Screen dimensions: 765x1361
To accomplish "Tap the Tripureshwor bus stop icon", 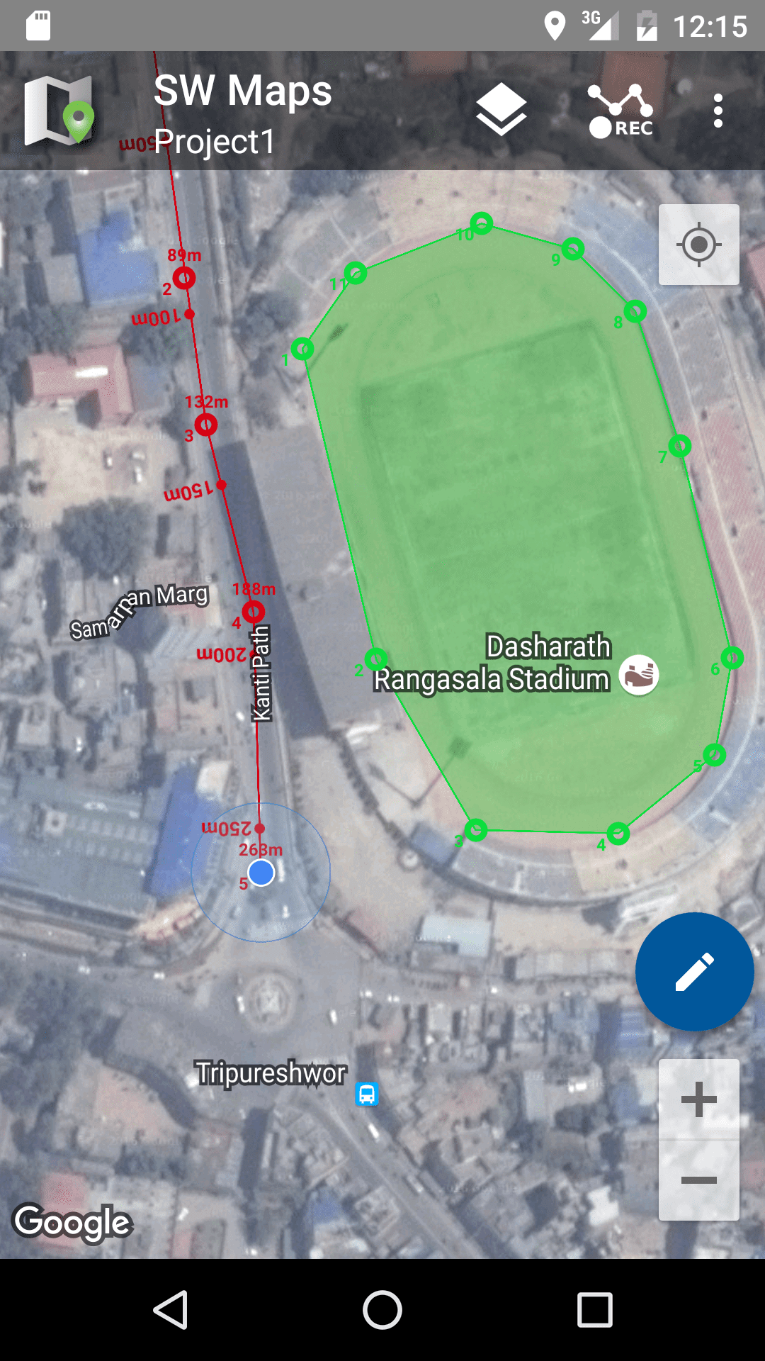I will pyautogui.click(x=366, y=1094).
